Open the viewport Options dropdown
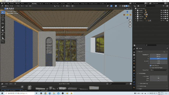This screenshot has width=169, height=95. click(129, 9)
